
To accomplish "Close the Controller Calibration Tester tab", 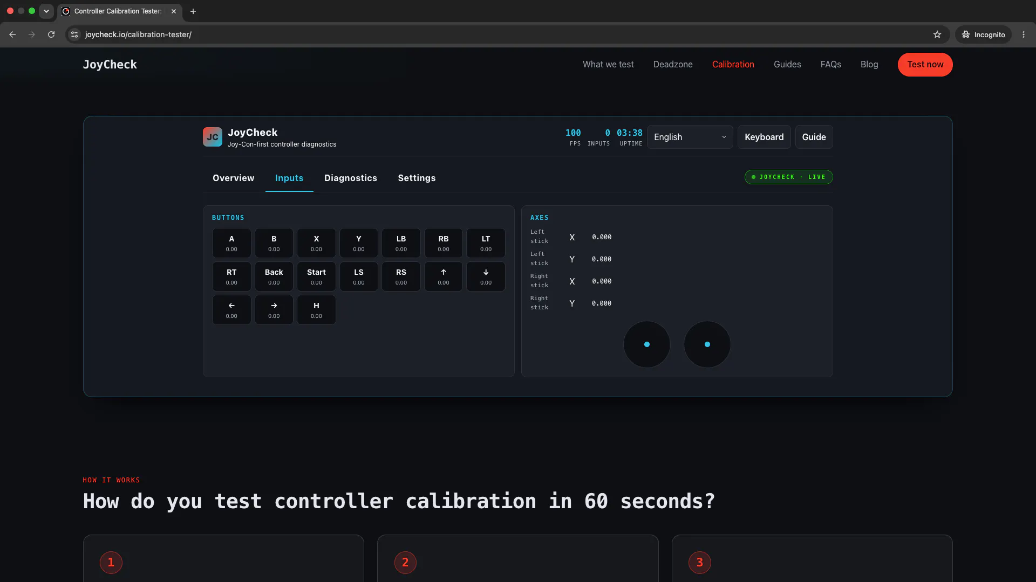I will (x=174, y=11).
